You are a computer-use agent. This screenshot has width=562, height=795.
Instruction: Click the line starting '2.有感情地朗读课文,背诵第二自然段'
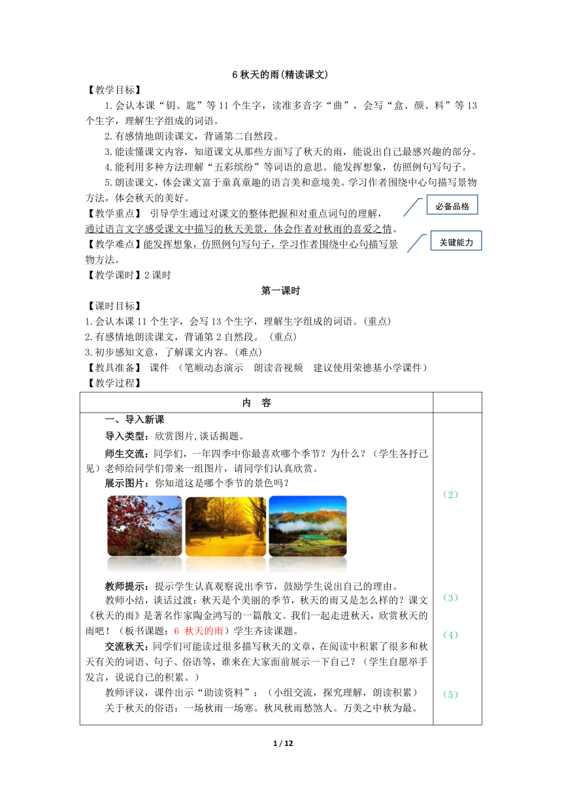tap(192, 137)
